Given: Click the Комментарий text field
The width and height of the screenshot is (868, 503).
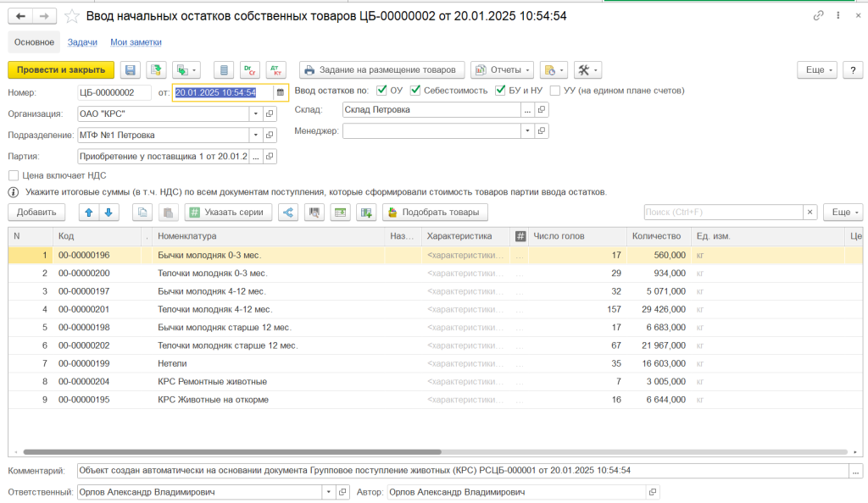Looking at the screenshot, I should [463, 471].
